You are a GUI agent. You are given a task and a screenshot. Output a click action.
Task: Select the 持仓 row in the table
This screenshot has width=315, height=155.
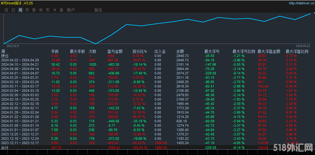tap(5, 56)
